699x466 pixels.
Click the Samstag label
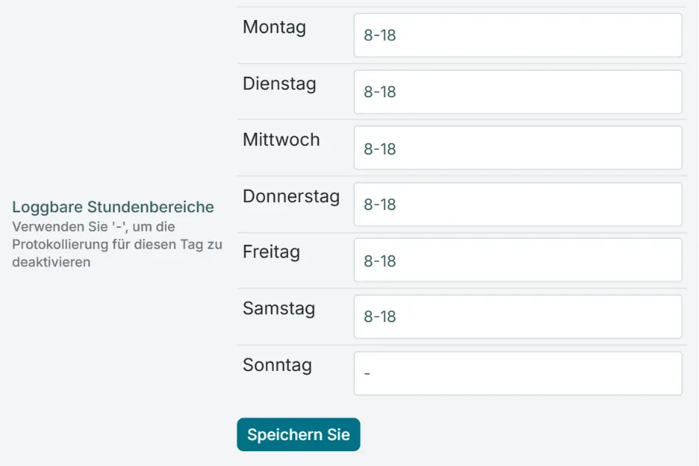coord(278,308)
